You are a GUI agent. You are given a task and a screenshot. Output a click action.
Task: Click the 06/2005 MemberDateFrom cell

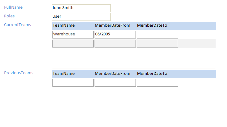pos(115,34)
